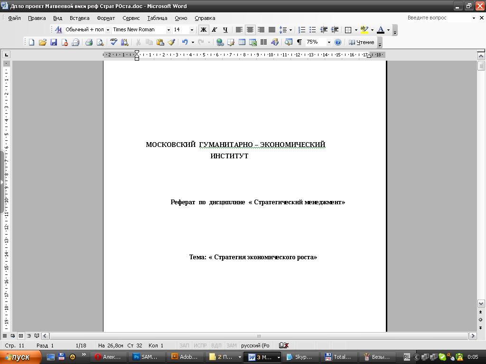Switch to the SAM Photoshop taskbar button
The width and height of the screenshot is (486, 364).
click(x=145, y=357)
